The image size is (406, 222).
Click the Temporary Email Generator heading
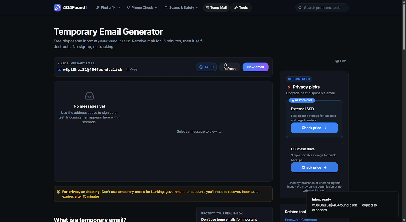point(108,32)
